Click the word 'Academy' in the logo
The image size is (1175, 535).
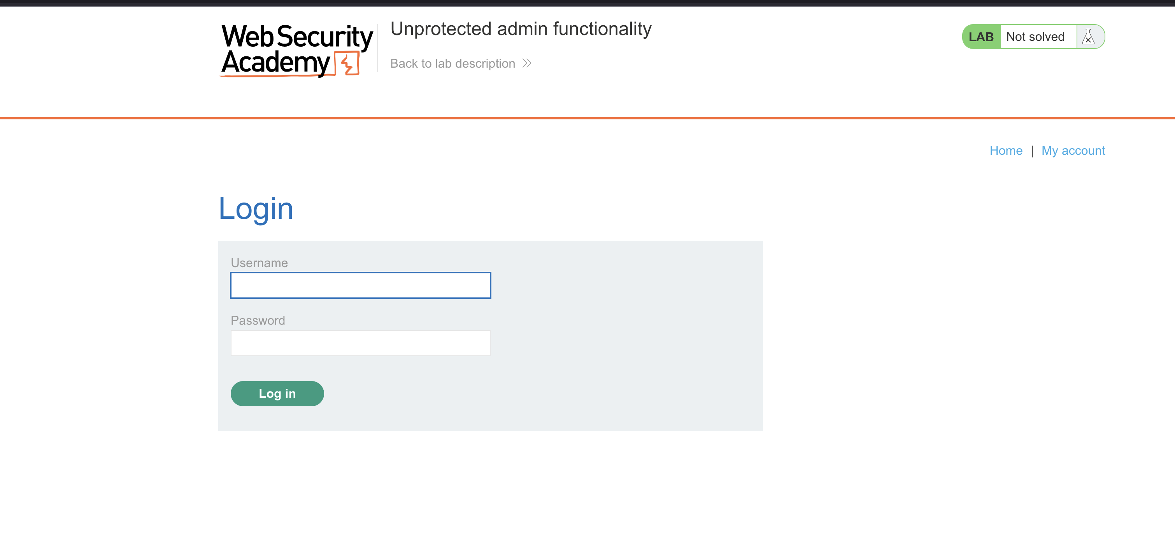click(x=275, y=63)
